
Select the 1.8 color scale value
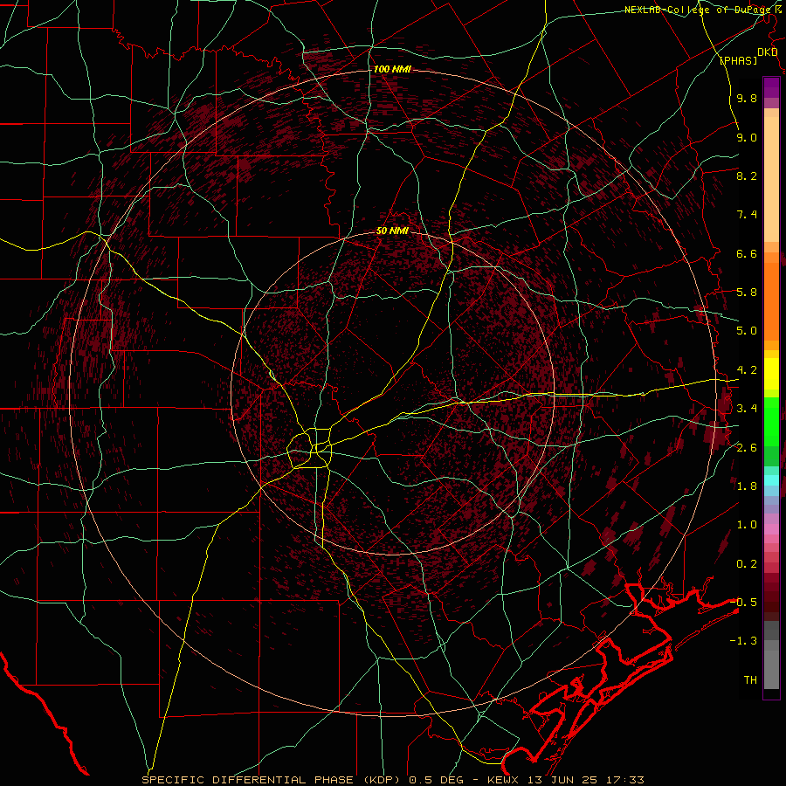pyautogui.click(x=747, y=486)
